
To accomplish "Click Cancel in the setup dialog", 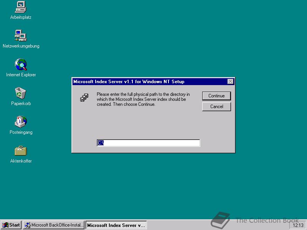I will point(216,107).
